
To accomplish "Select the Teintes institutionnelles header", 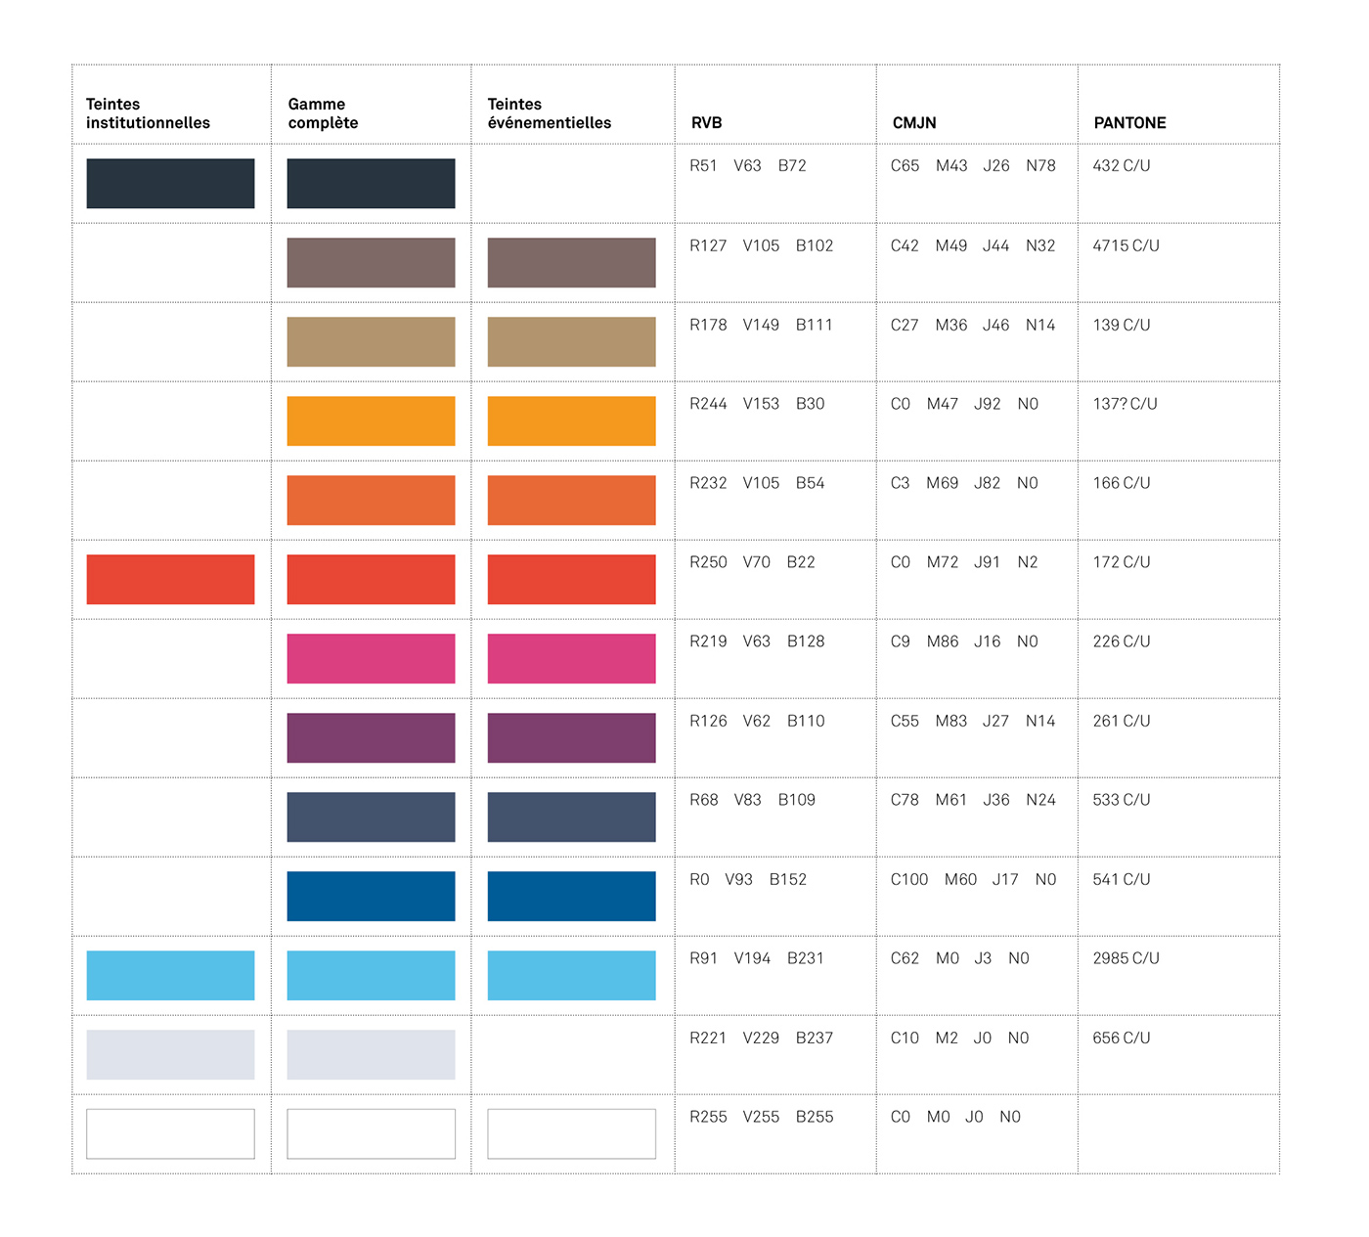I will coord(148,113).
